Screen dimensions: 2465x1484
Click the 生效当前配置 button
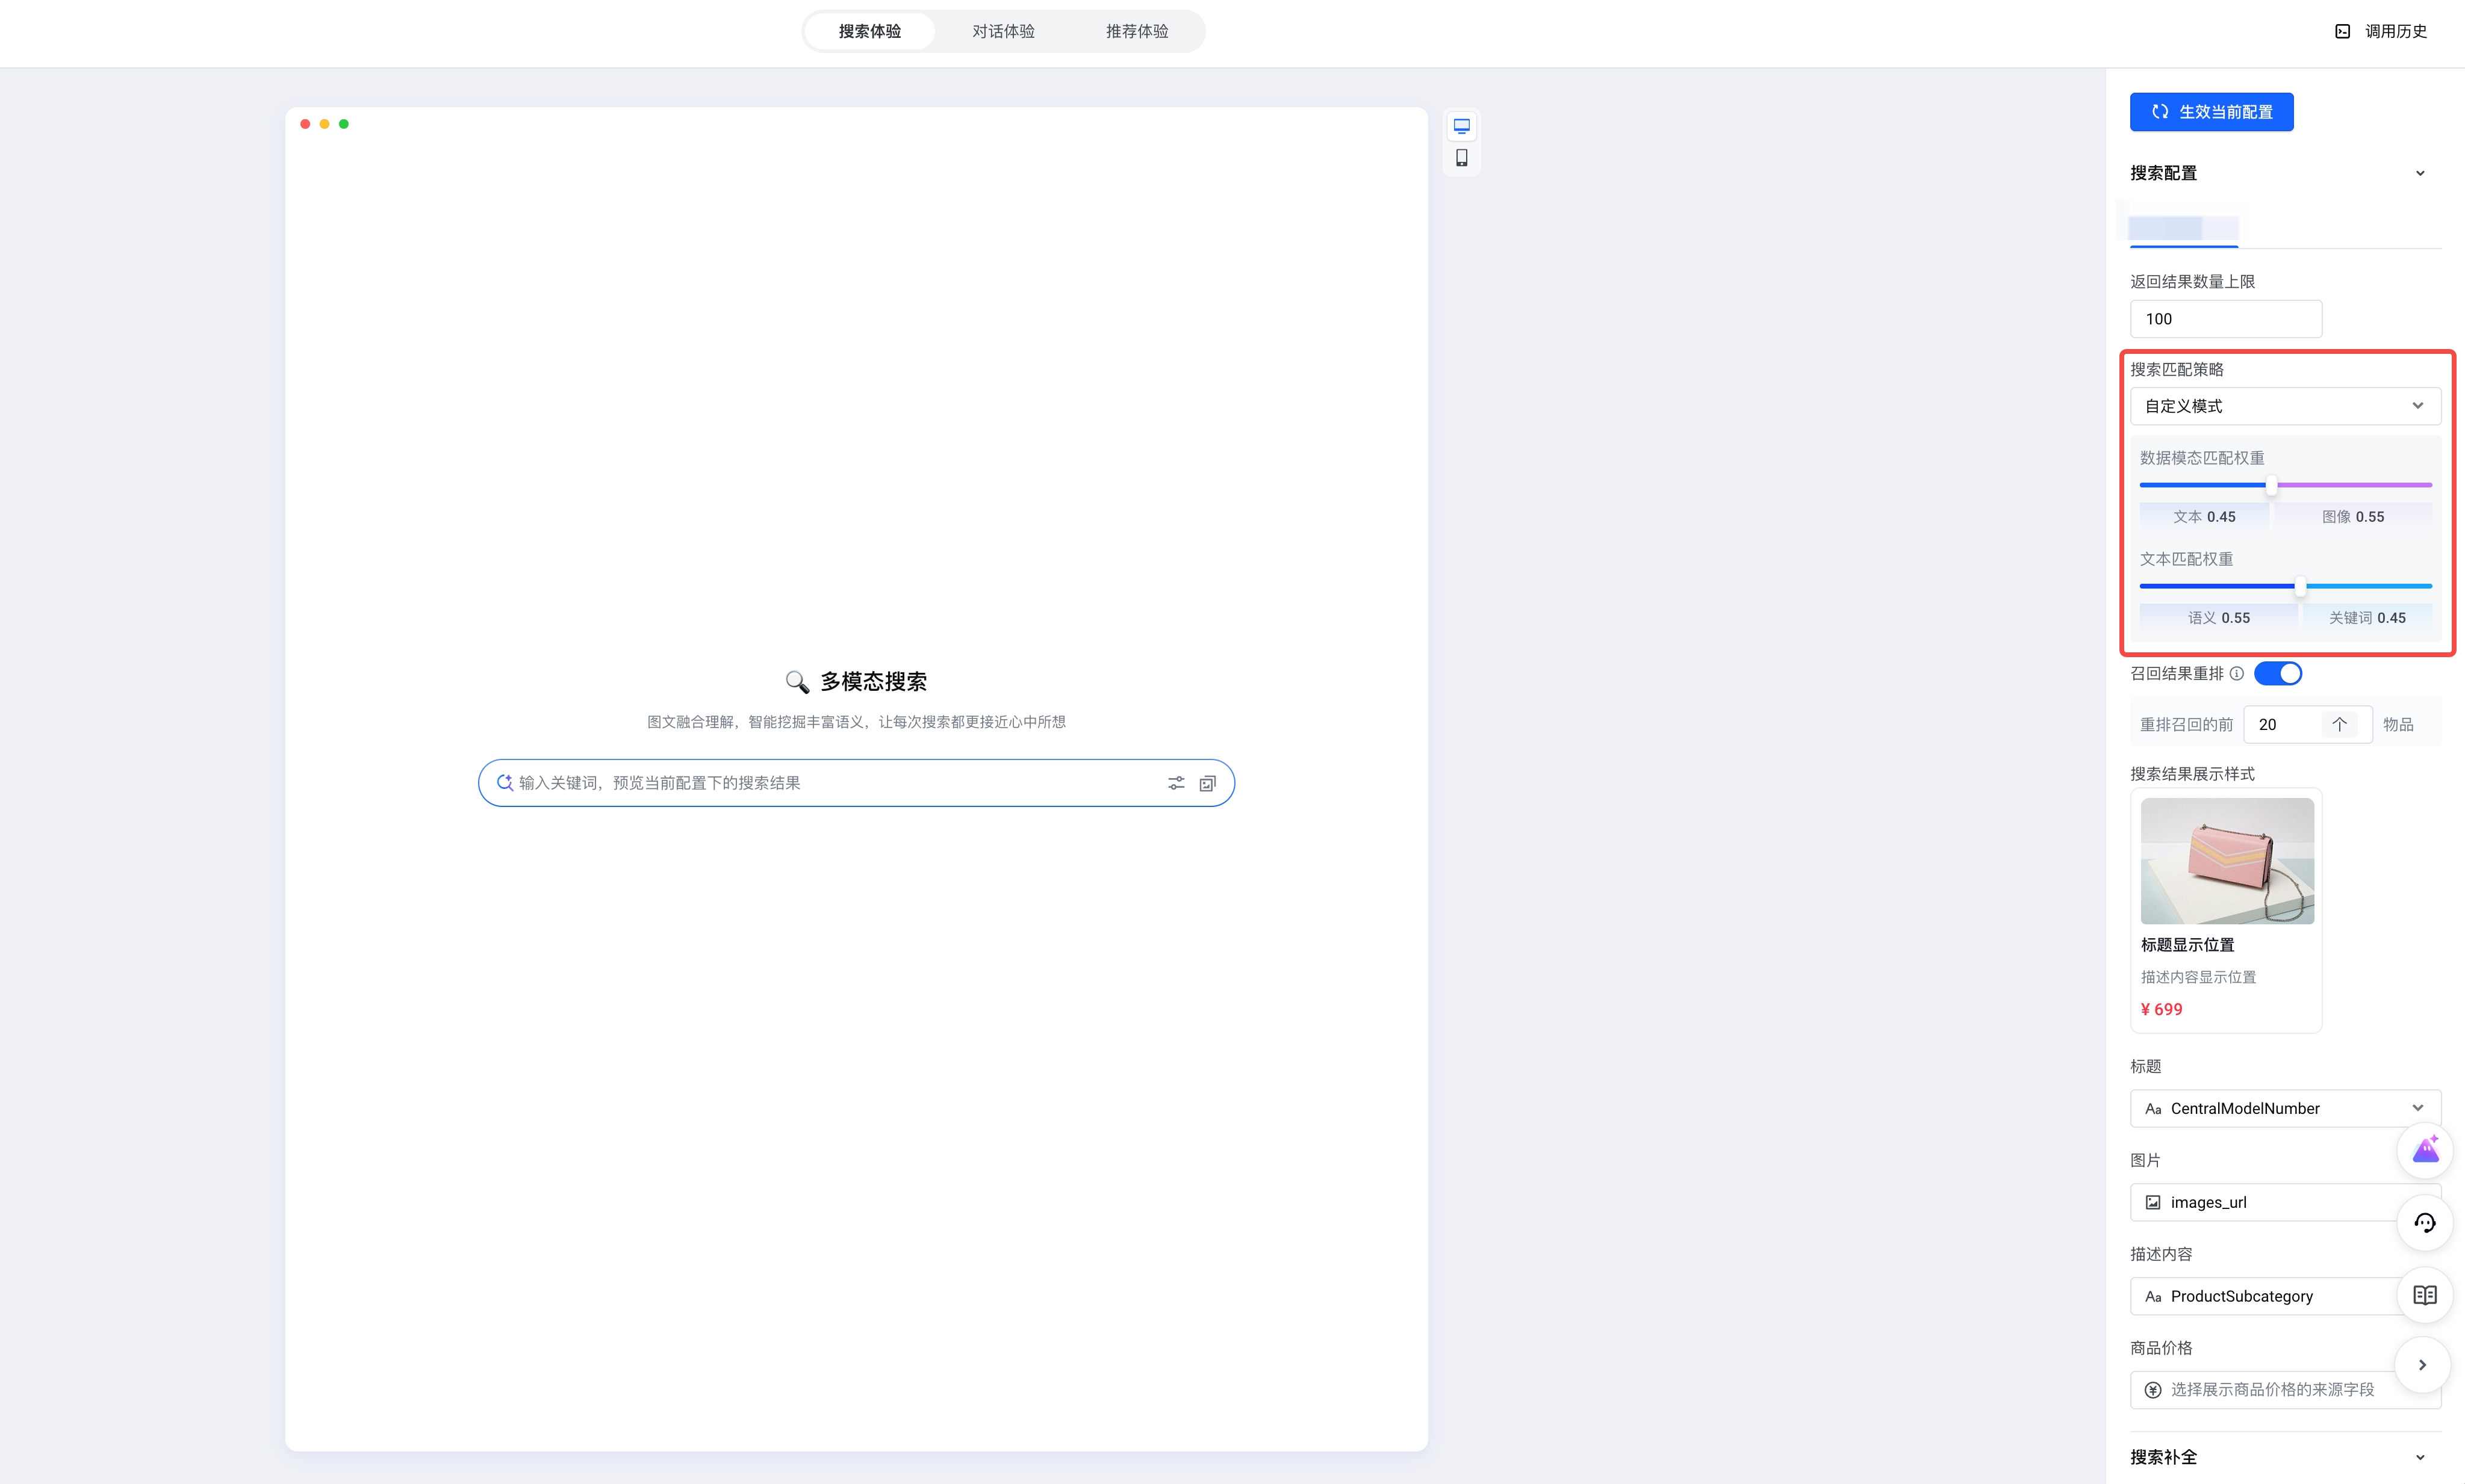(2211, 112)
